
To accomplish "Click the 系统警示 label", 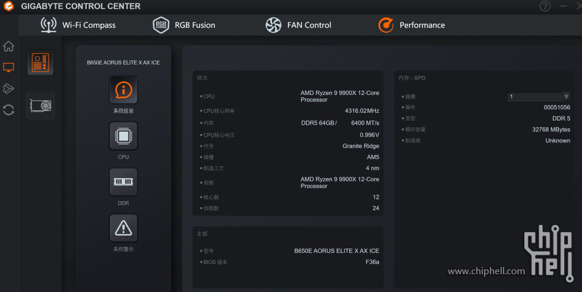I will pos(124,249).
